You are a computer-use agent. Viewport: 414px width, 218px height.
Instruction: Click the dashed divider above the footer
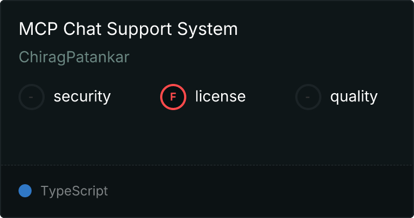(207, 165)
